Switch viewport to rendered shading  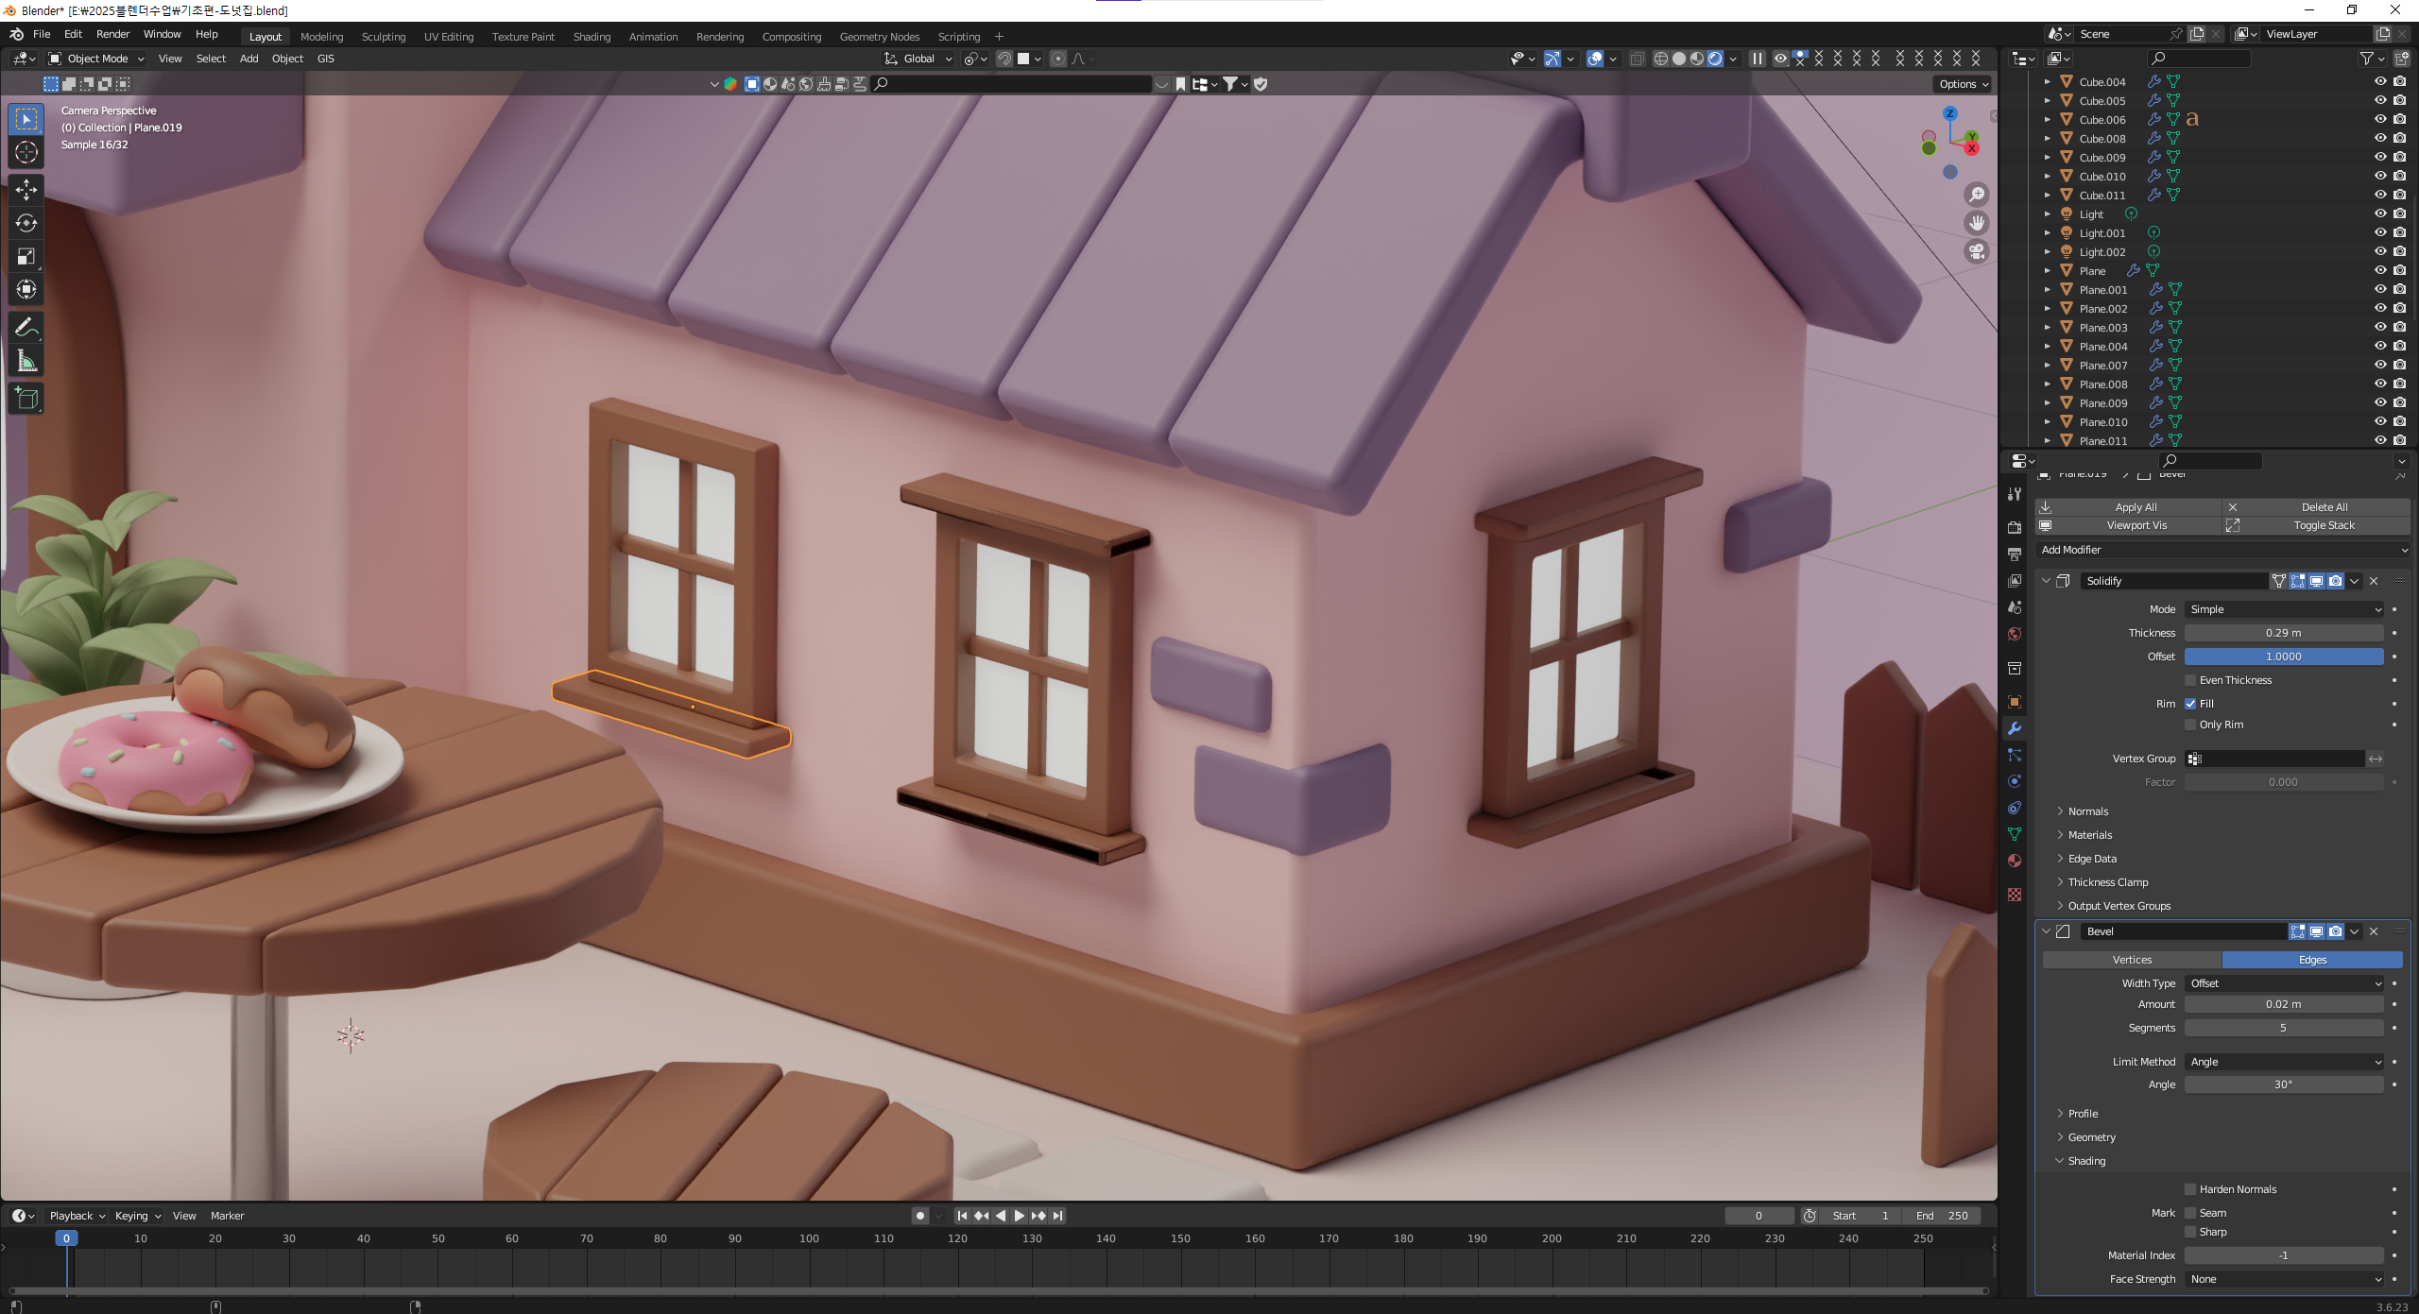pyautogui.click(x=1715, y=59)
